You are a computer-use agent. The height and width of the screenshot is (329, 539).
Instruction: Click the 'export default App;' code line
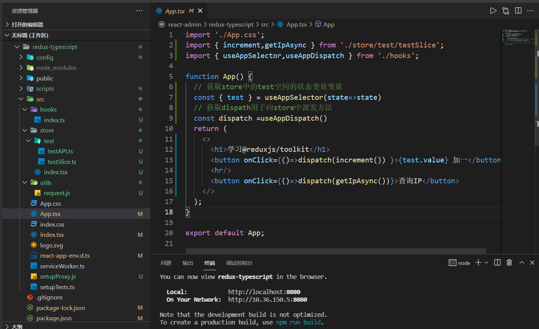(x=225, y=233)
